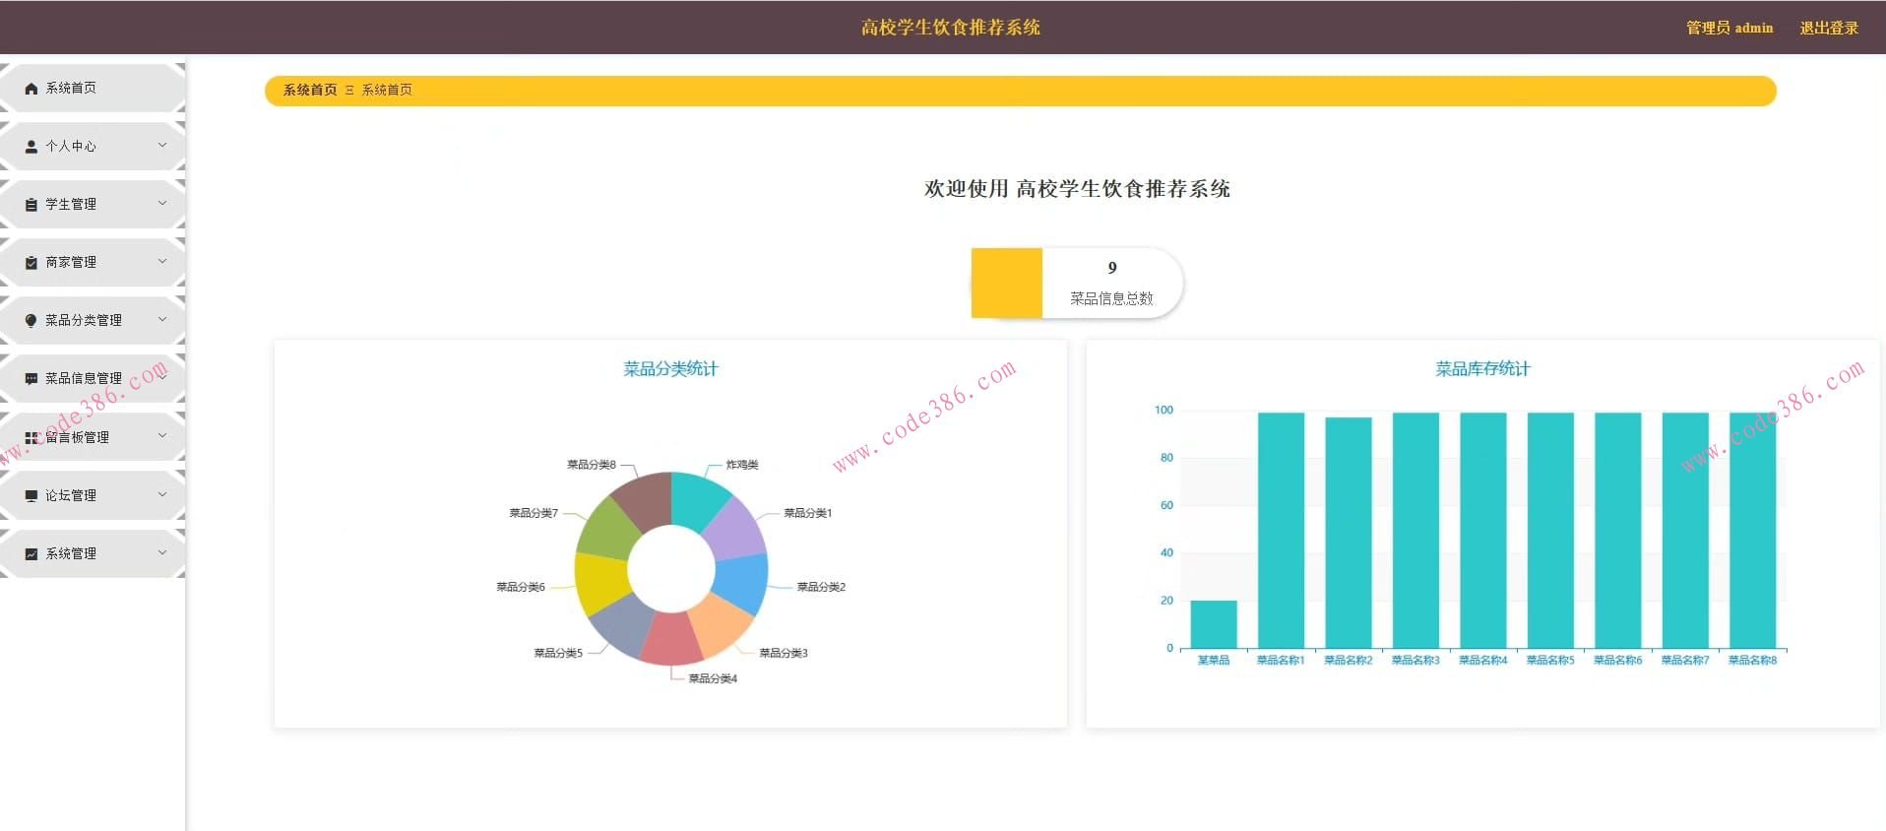
Task: Open the 商家管理 dropdown chevron
Action: (162, 262)
